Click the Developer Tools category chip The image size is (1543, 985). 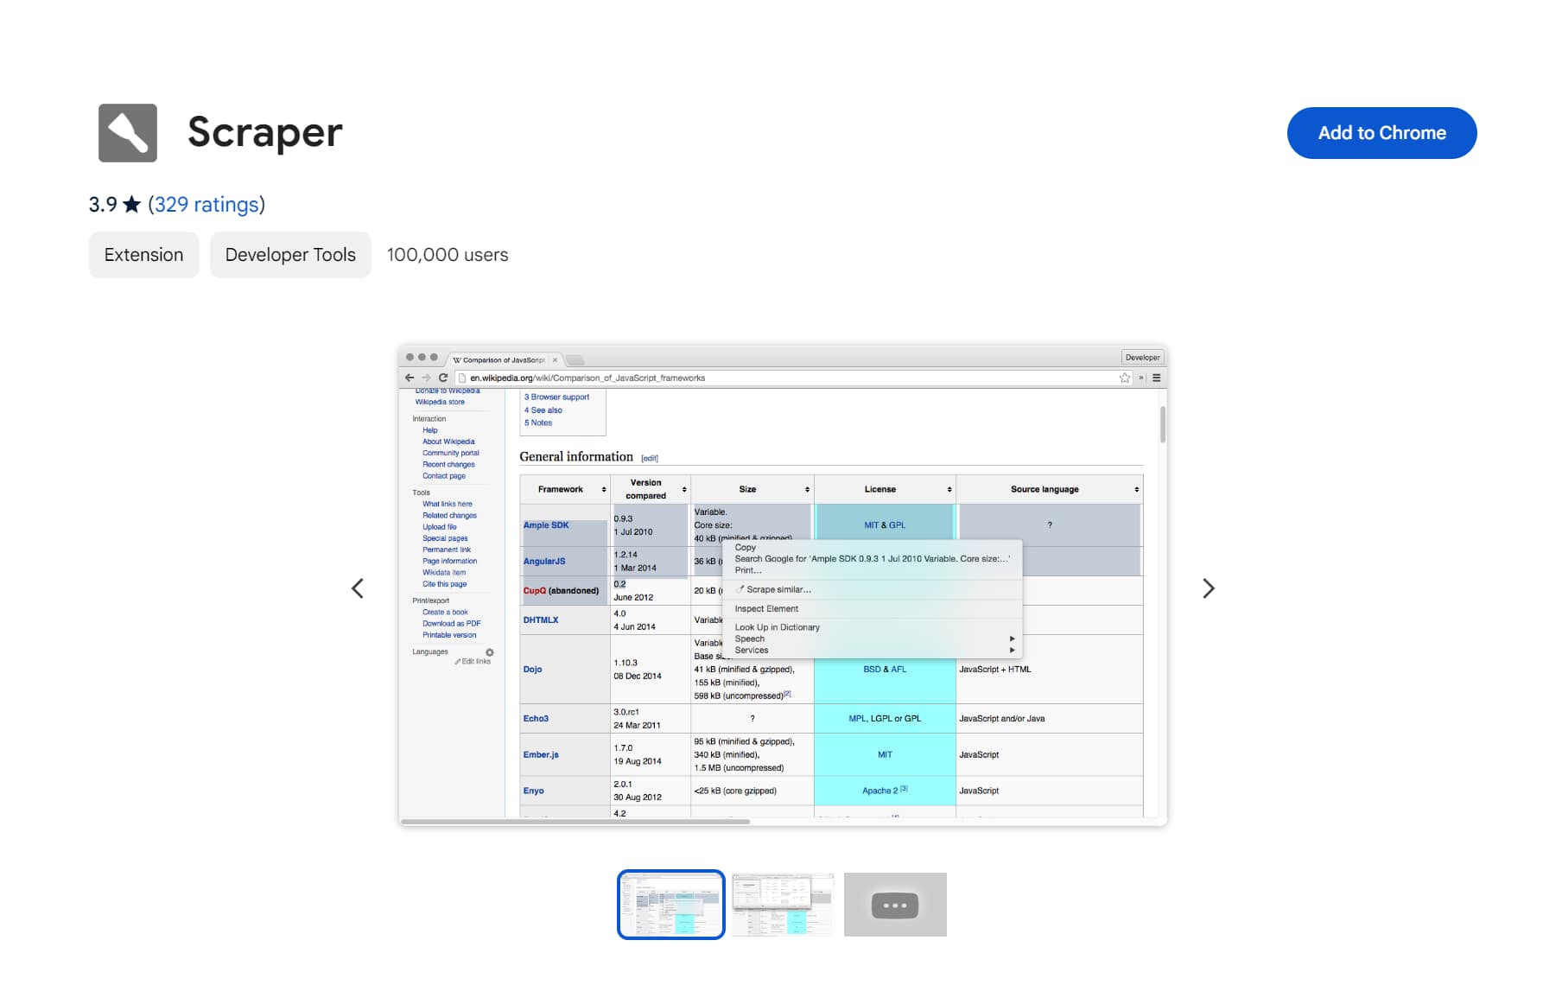point(290,254)
